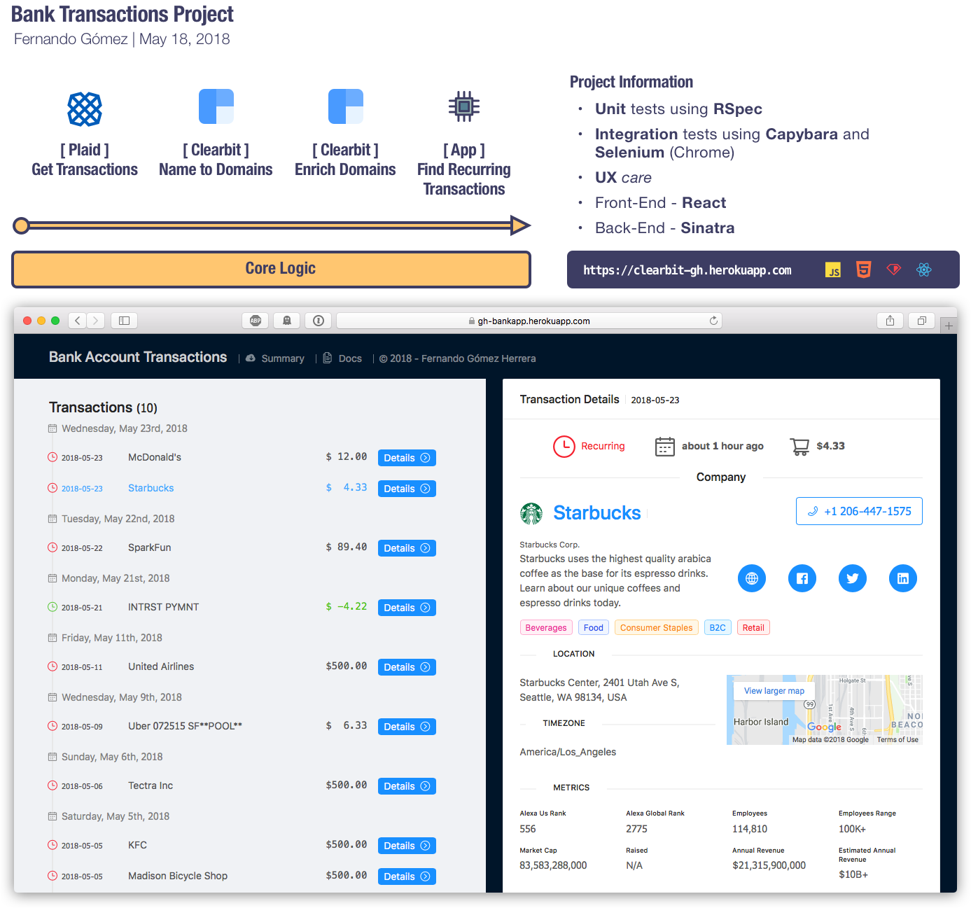Image resolution: width=971 pixels, height=908 pixels.
Task: Click the Starbucks website globe icon
Action: point(751,578)
